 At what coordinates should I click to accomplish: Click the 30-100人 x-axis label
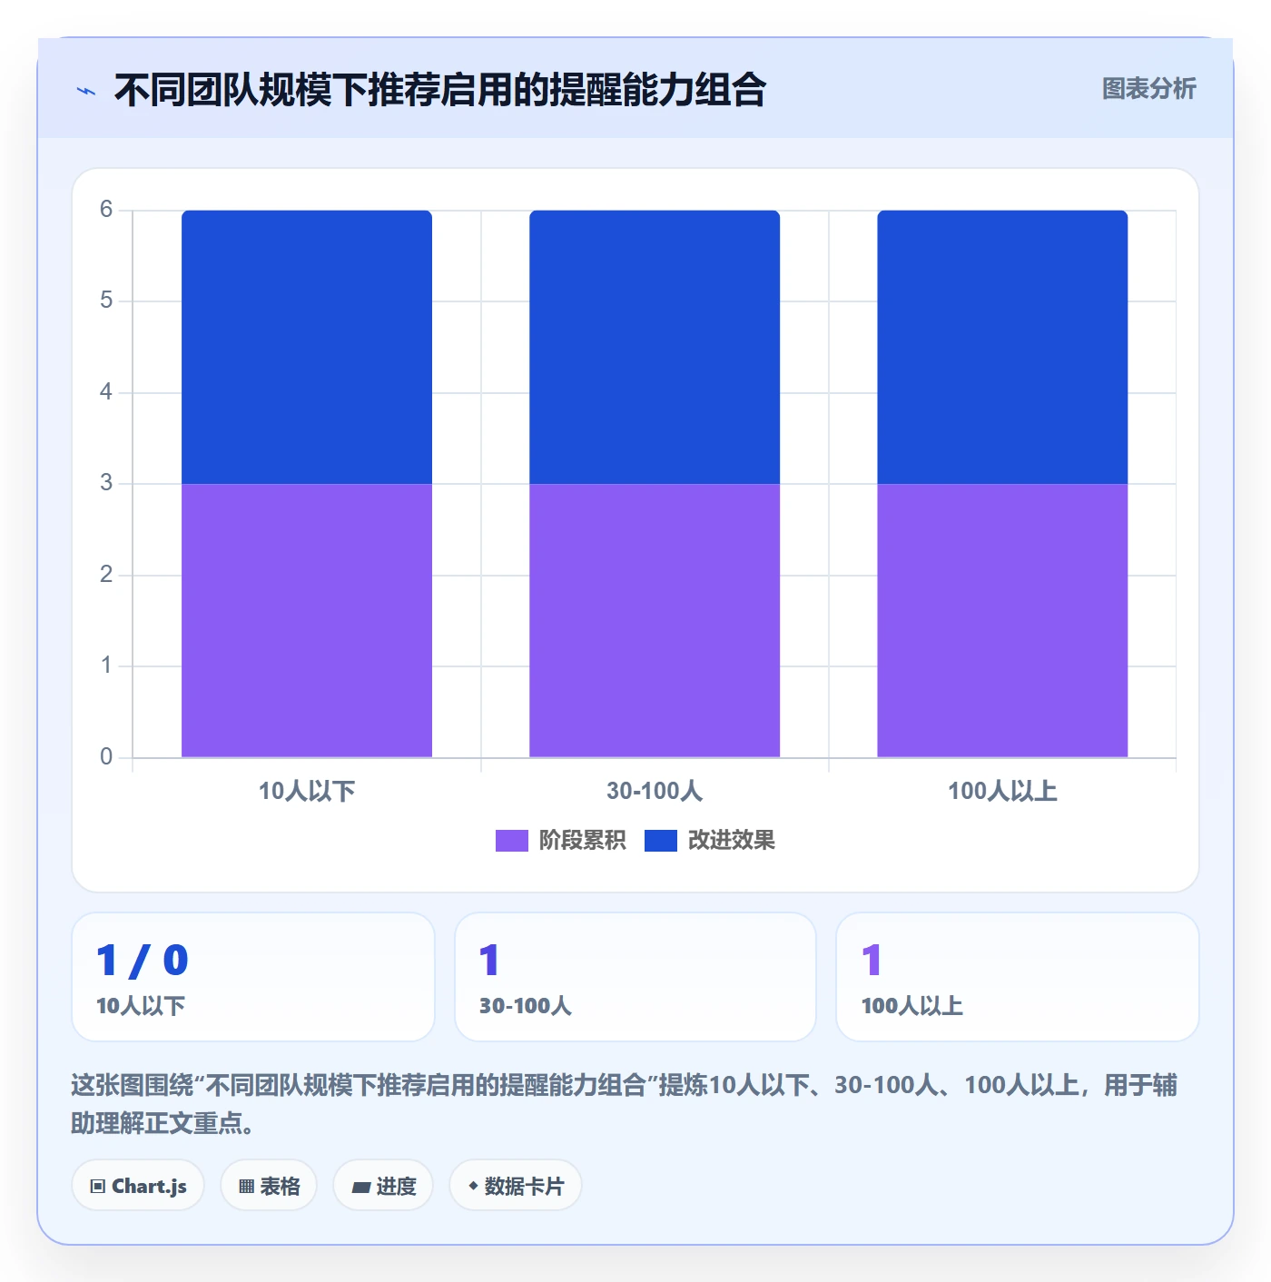click(x=655, y=791)
